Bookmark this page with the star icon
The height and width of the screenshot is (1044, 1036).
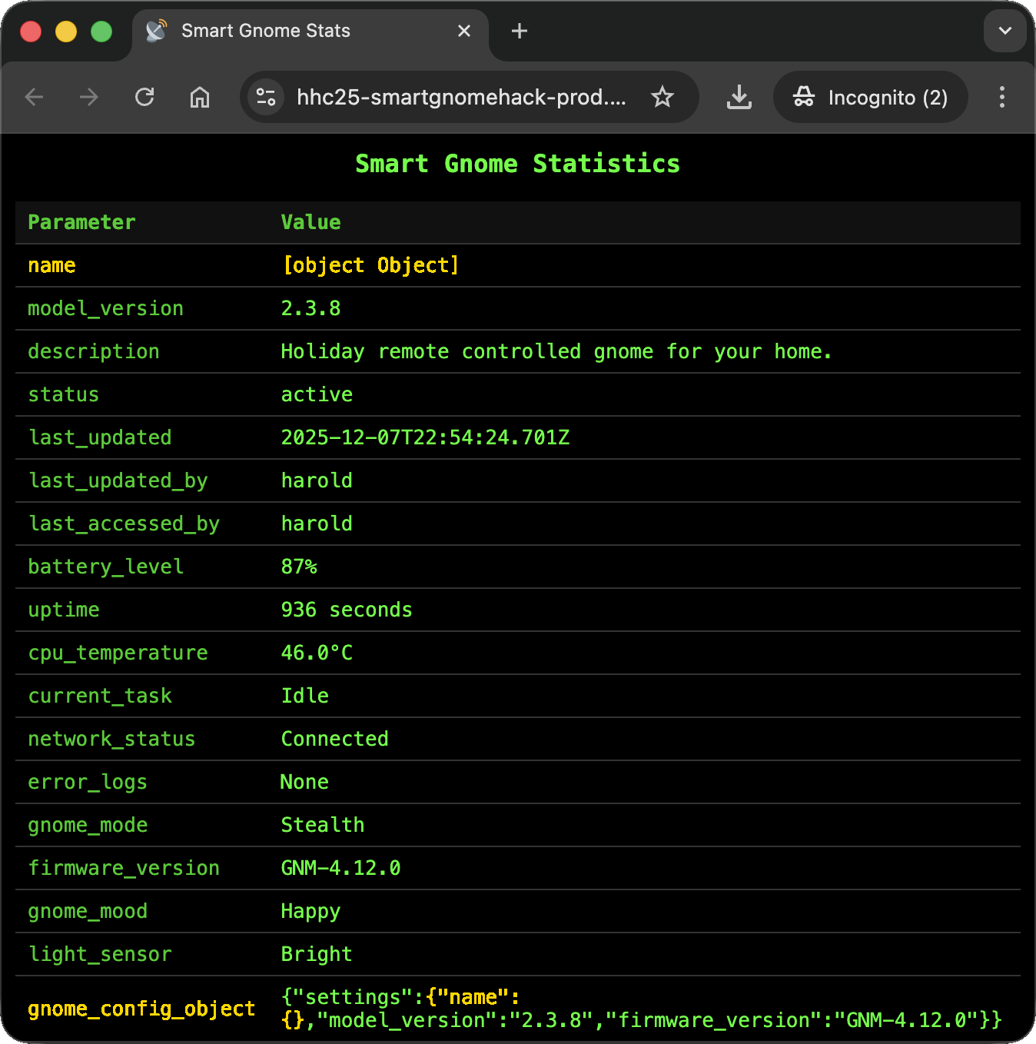point(662,97)
